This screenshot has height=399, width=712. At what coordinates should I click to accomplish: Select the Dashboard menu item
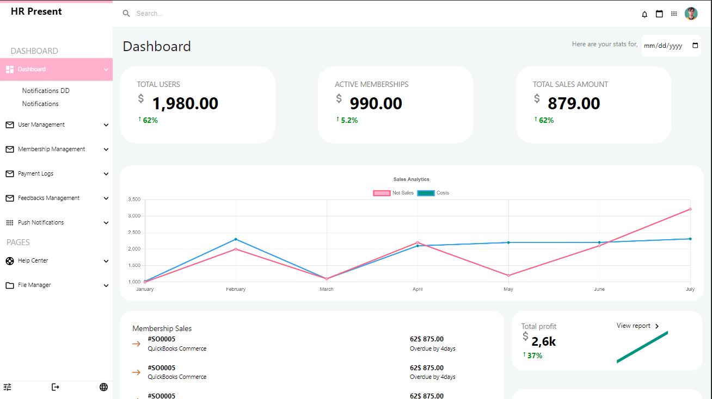(x=56, y=70)
